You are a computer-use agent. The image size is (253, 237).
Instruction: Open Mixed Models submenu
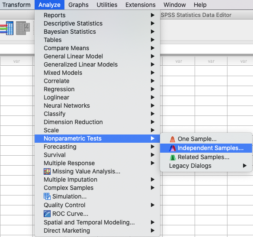point(97,73)
